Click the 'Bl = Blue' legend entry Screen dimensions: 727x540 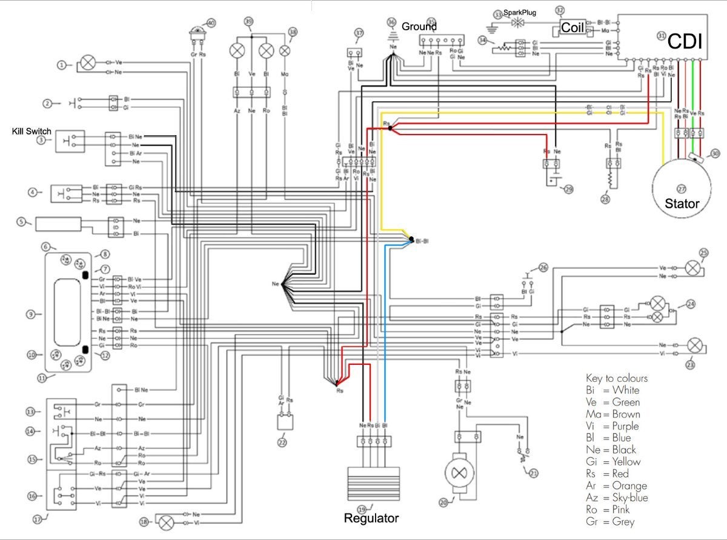[609, 438]
